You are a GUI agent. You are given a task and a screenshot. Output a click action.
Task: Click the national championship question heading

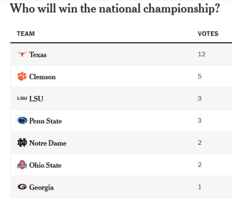pyautogui.click(x=115, y=8)
